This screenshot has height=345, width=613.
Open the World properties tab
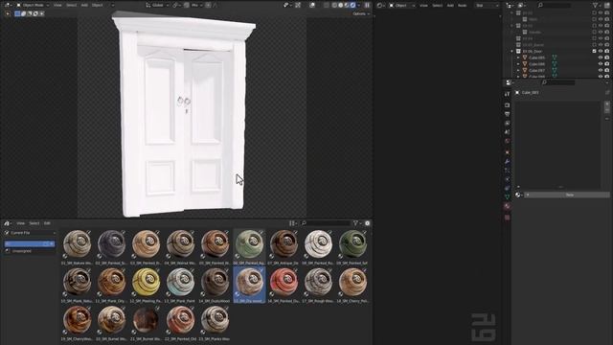point(507,141)
